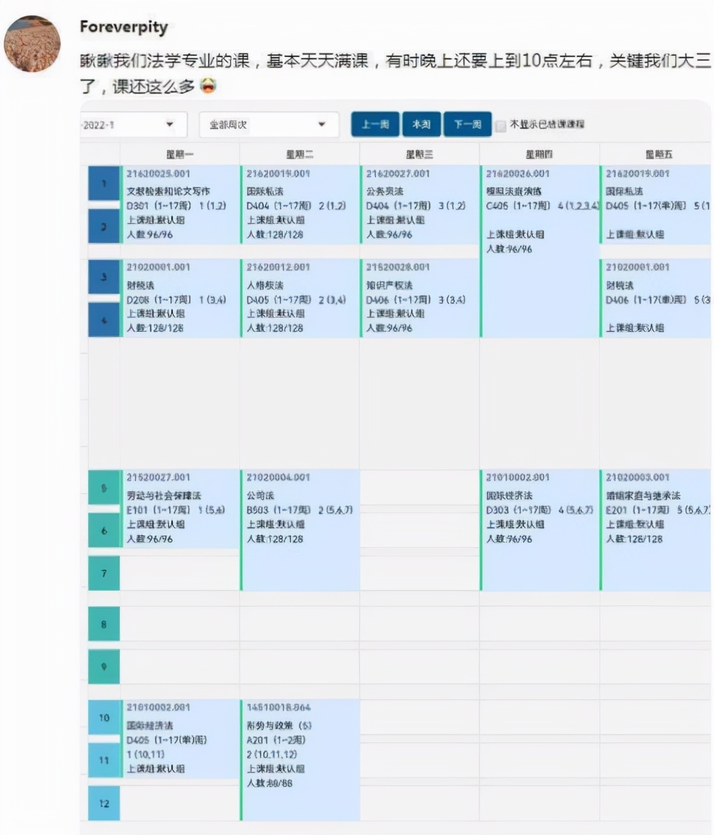Select the 知识产权法 course cell
Image resolution: width=714 pixels, height=835 pixels.
tap(419, 298)
